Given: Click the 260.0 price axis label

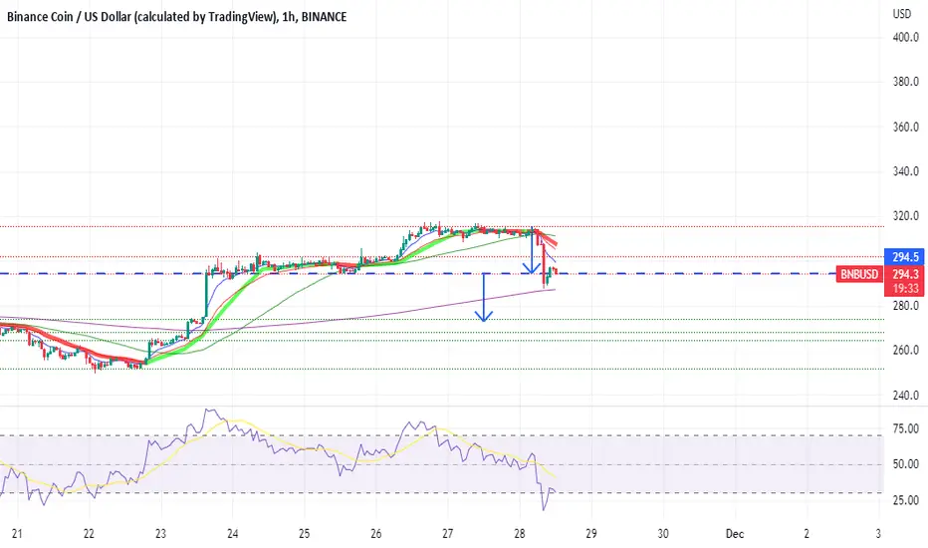Looking at the screenshot, I should [905, 350].
